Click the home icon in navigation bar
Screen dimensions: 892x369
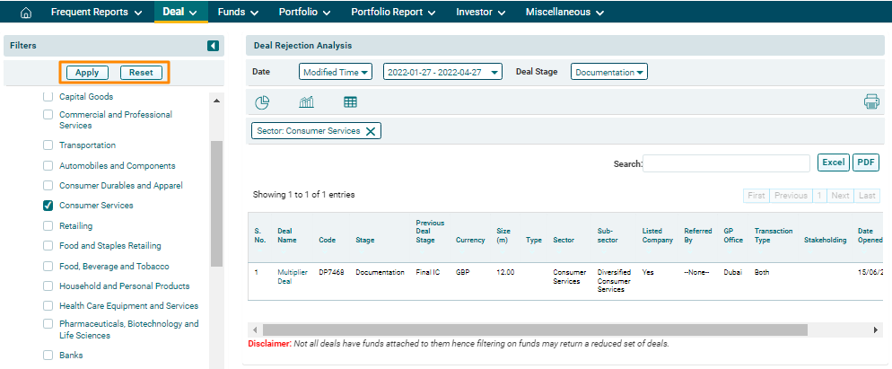[25, 13]
